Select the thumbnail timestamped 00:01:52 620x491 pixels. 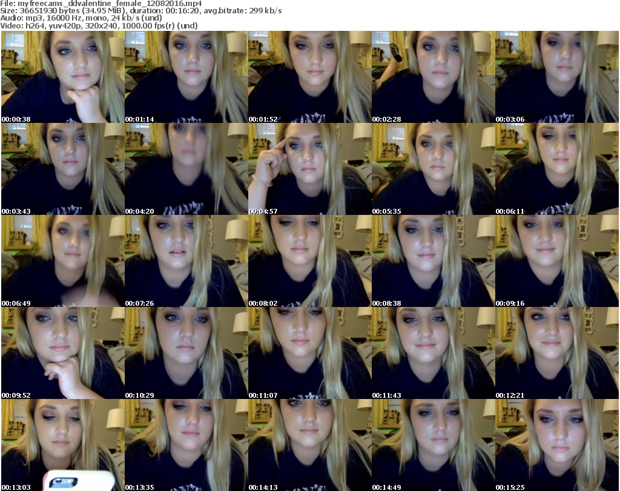[309, 77]
